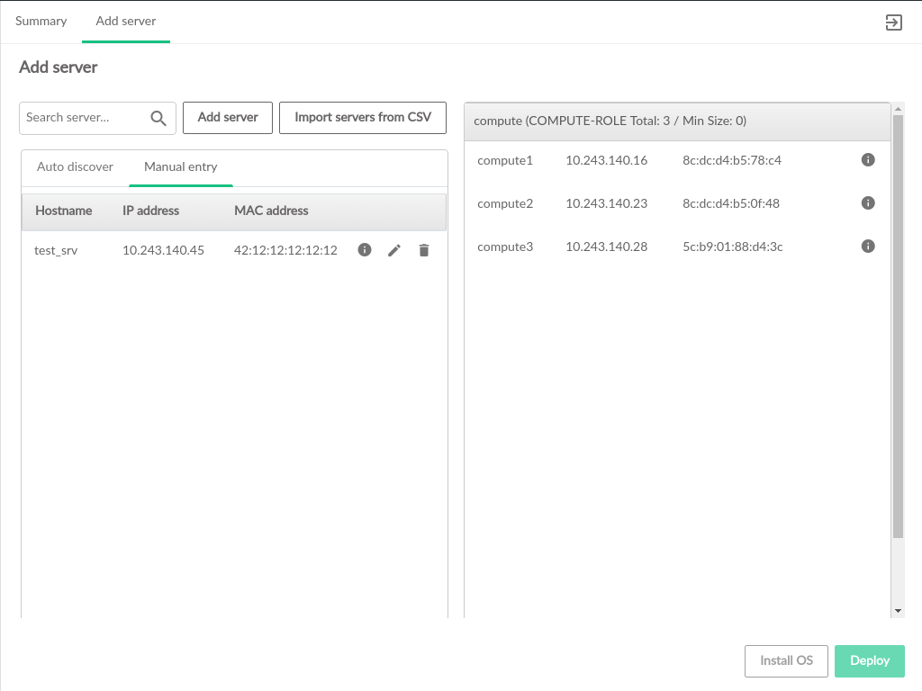
Task: Click the Install OS button
Action: pyautogui.click(x=786, y=661)
